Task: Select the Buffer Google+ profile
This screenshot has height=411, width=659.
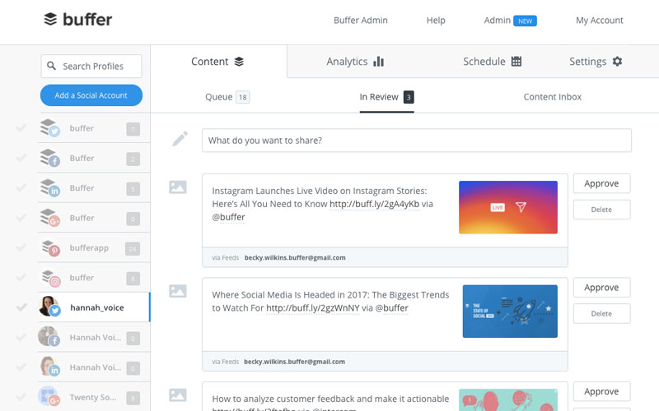Action: pos(82,218)
